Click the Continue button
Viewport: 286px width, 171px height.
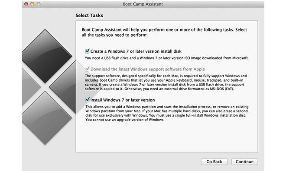(x=244, y=161)
